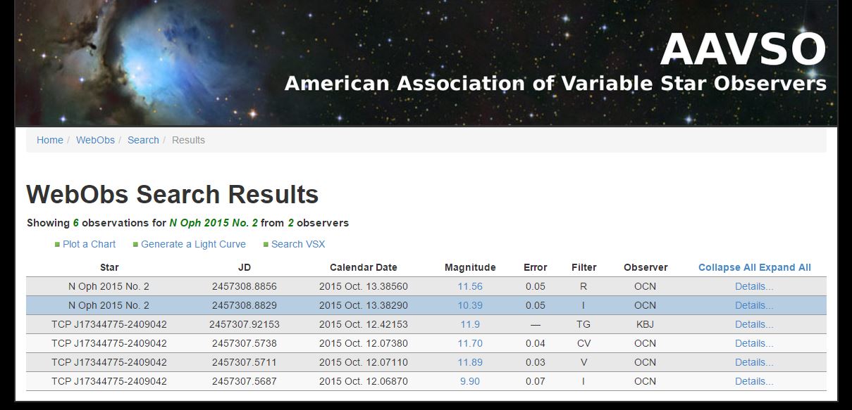Click the Search VSX link

[298, 244]
